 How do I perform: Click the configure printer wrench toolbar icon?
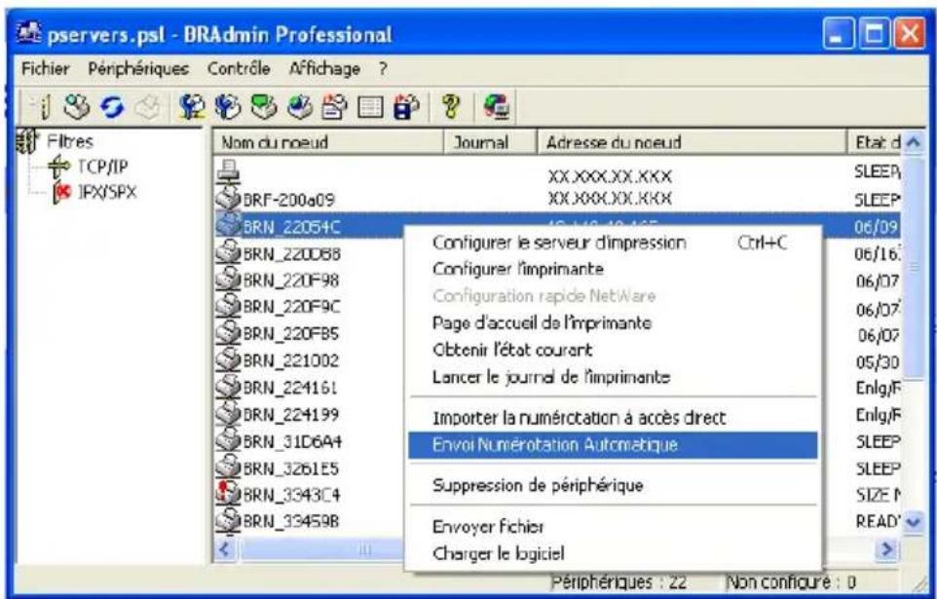tap(228, 107)
